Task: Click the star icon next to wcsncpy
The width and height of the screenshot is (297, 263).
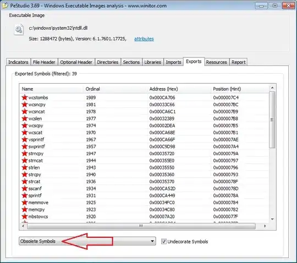Action: [24, 105]
